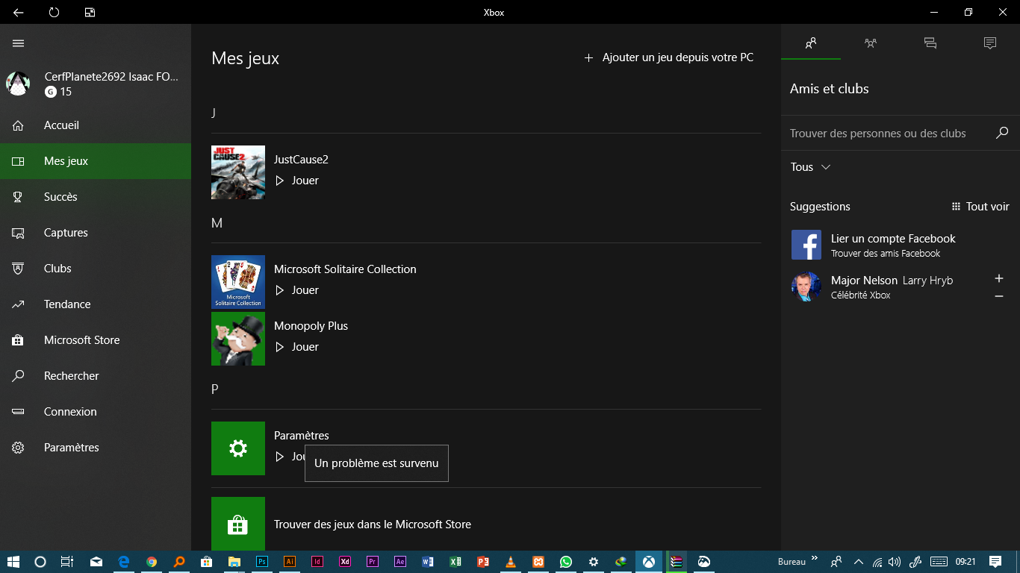Open the action center notification icon
The width and height of the screenshot is (1020, 573).
click(995, 562)
